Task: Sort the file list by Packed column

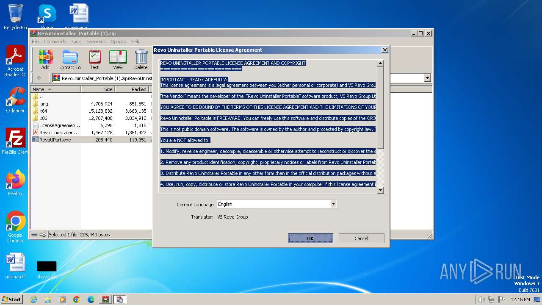Action: 132,89
